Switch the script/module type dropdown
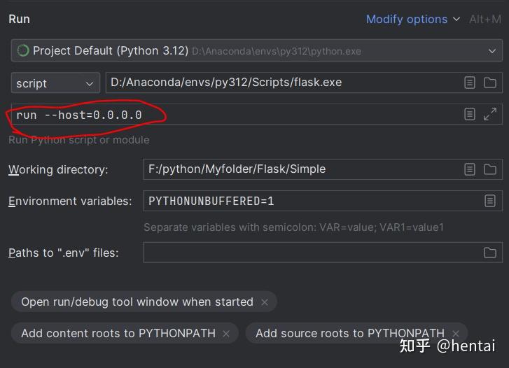The image size is (509, 368). point(55,83)
